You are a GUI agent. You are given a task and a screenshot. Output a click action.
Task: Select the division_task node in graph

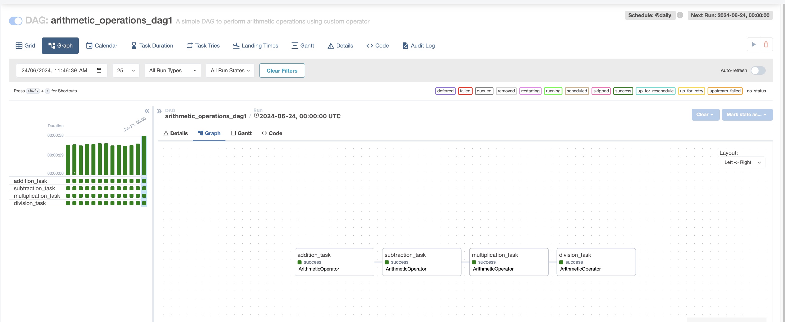click(596, 262)
